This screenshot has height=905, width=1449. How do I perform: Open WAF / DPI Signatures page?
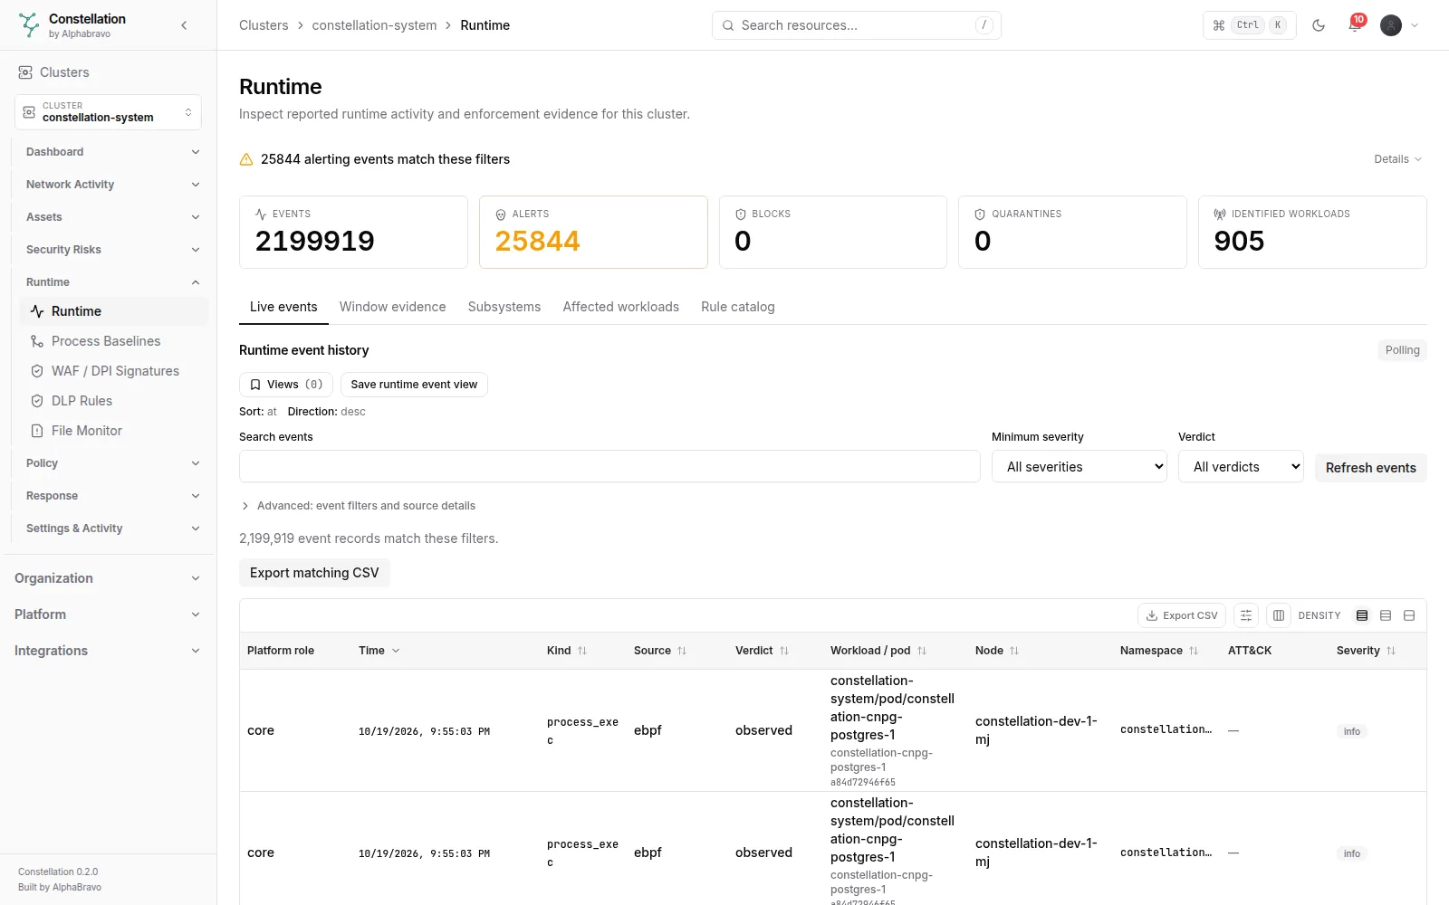click(x=115, y=371)
